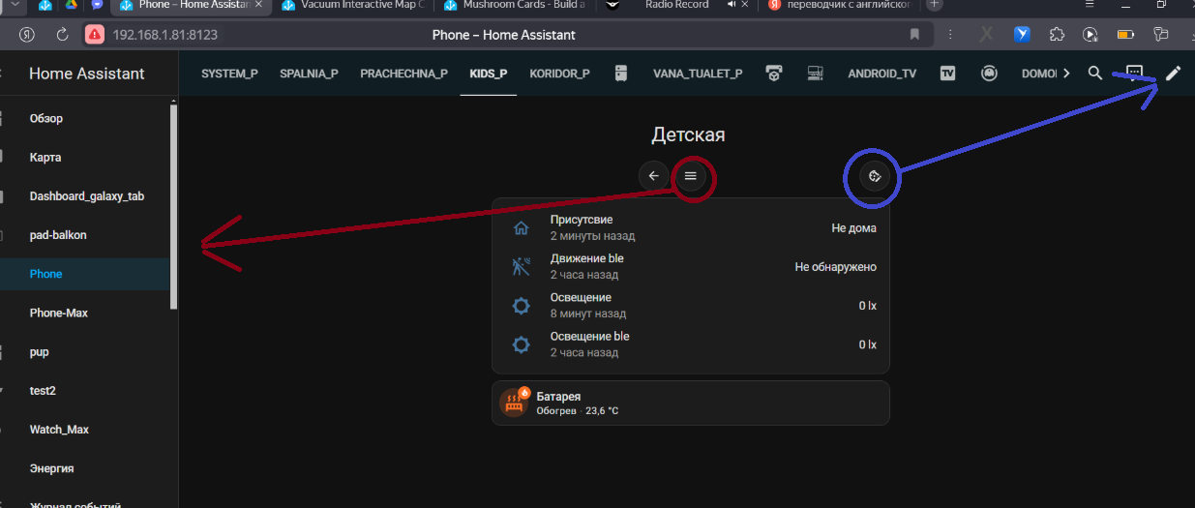Open the browser extensions puzzle icon
Viewport: 1195px width, 508px height.
pos(1057,35)
